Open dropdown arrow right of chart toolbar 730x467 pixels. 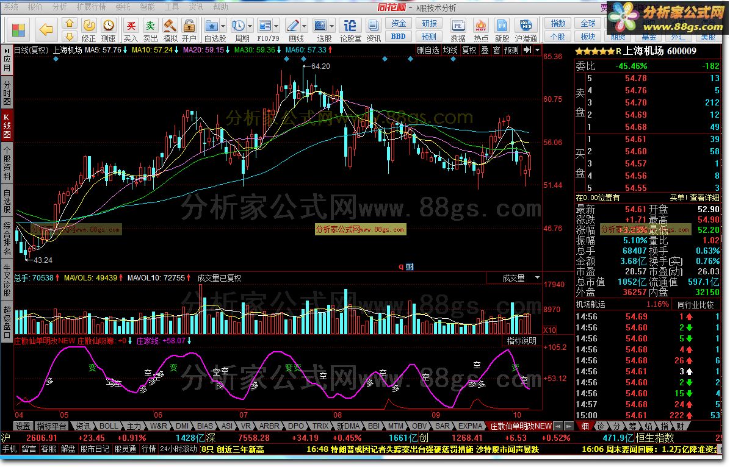537,50
